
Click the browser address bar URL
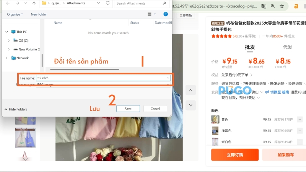[215, 6]
